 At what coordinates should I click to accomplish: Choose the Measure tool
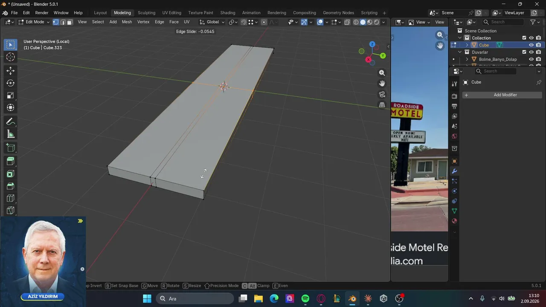click(11, 134)
